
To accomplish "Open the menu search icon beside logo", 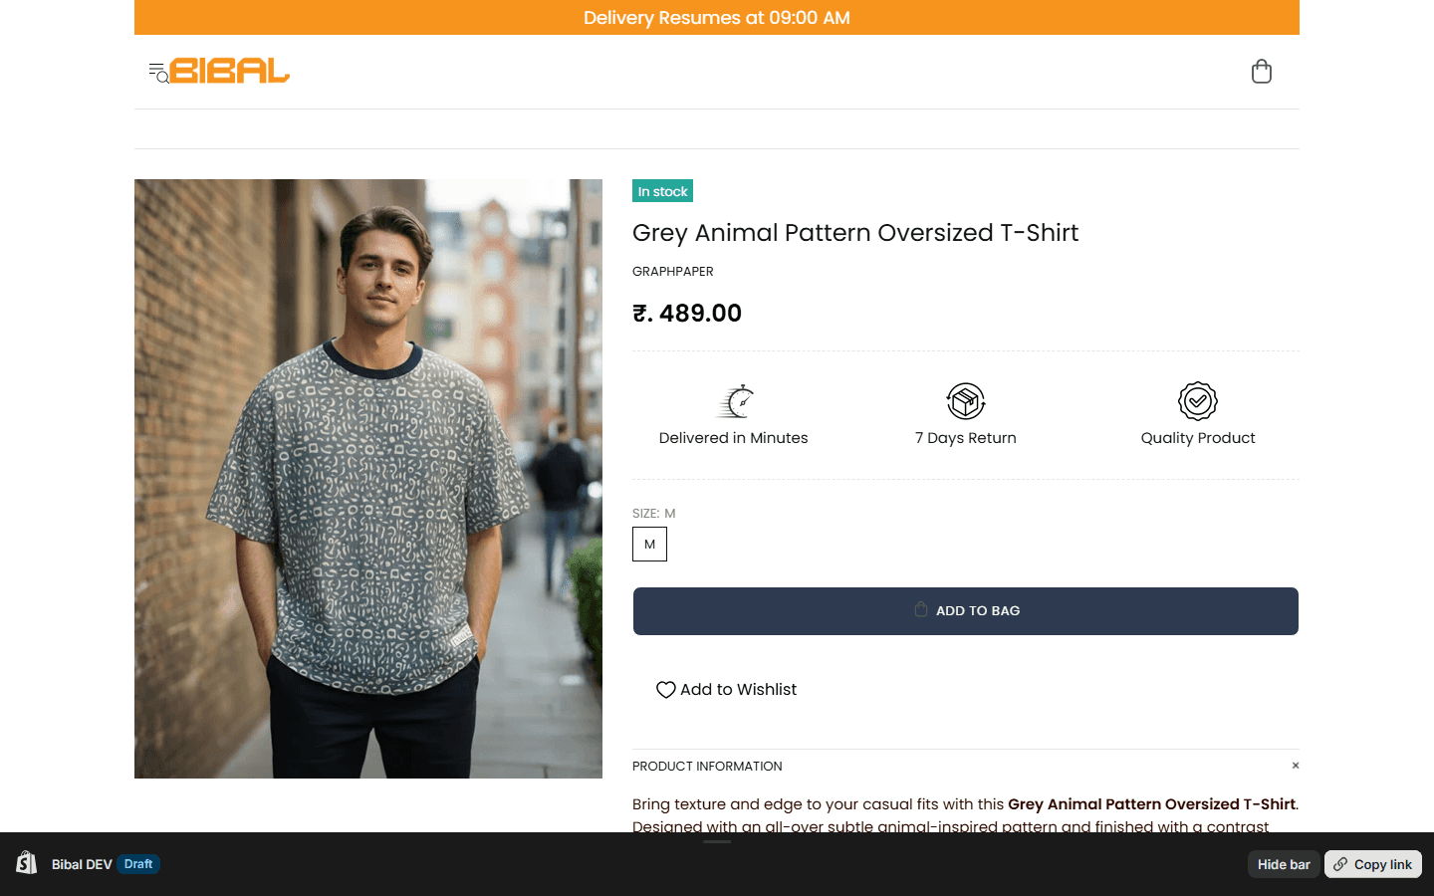I will click(158, 72).
